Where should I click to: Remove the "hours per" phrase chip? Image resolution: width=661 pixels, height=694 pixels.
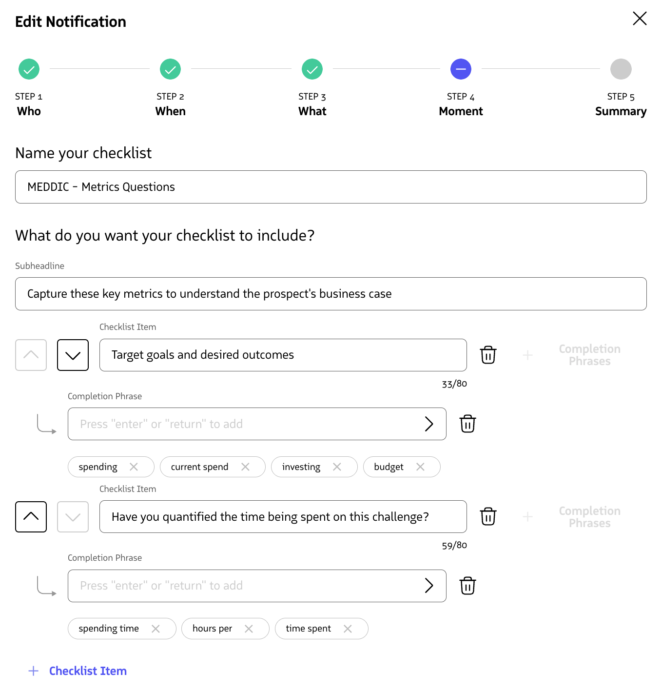249,629
